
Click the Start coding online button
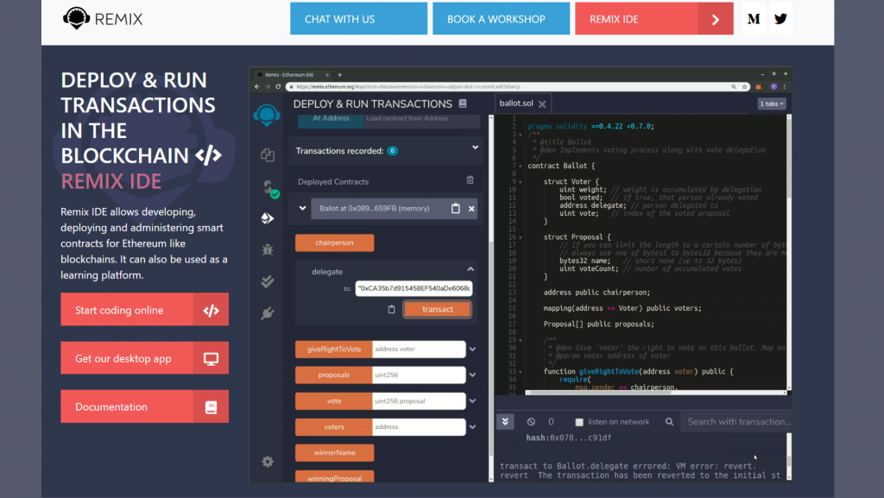pos(145,309)
